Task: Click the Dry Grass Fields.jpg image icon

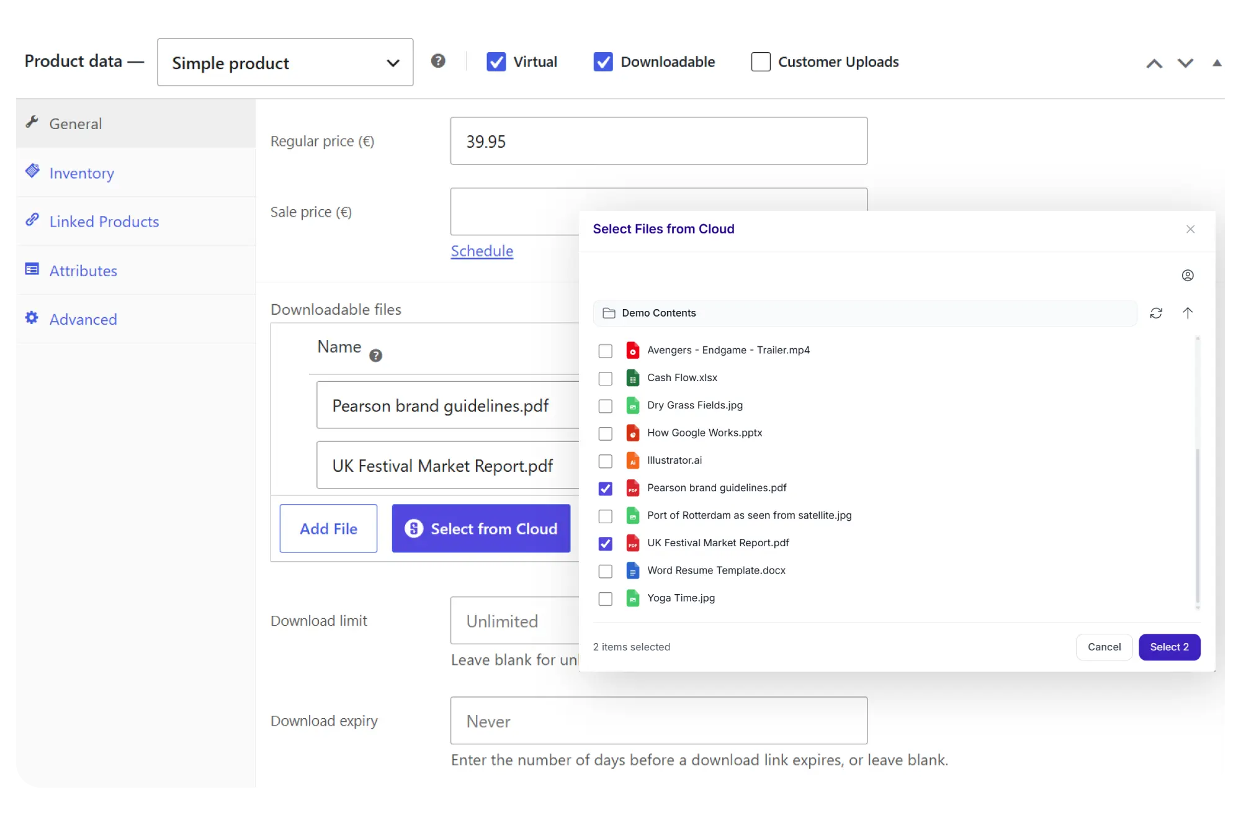Action: point(632,405)
